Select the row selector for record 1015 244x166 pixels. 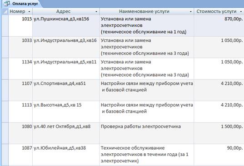tap(5, 25)
